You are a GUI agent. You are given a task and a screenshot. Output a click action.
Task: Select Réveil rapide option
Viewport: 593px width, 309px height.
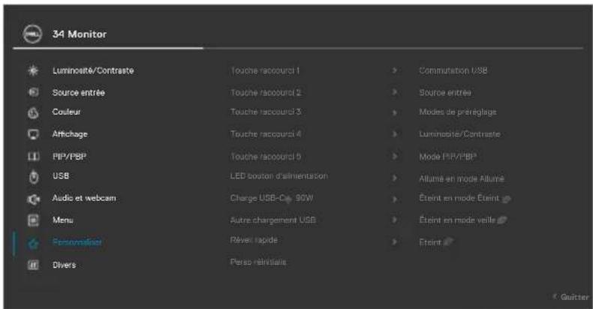coord(254,240)
